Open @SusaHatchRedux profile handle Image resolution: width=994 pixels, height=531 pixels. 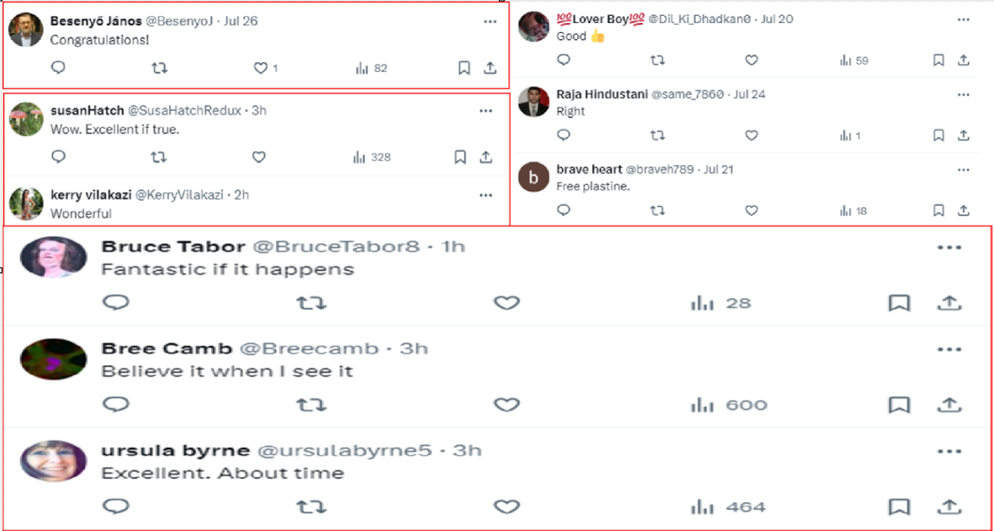(x=183, y=111)
